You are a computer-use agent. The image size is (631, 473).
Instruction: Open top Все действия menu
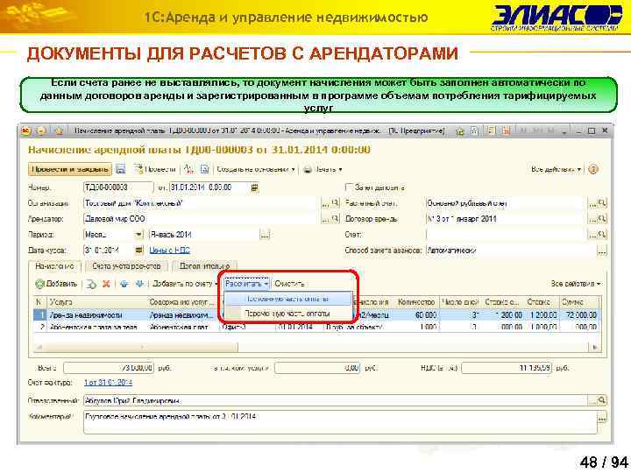[x=556, y=169]
